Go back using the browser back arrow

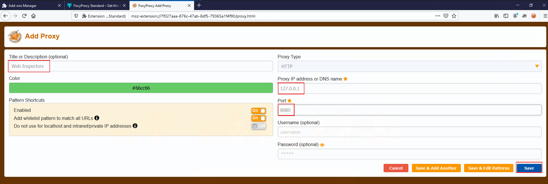5,16
